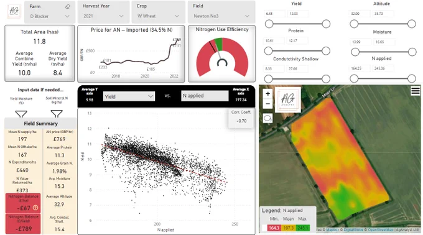Clear the Farm slicer with the eraser icon

(x=67, y=6)
